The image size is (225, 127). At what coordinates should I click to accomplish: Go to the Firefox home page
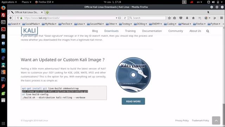193,18
